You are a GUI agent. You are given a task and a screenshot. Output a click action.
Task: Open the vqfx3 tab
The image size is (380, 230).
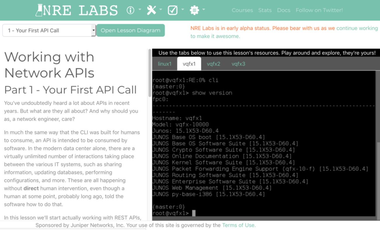[x=239, y=64]
